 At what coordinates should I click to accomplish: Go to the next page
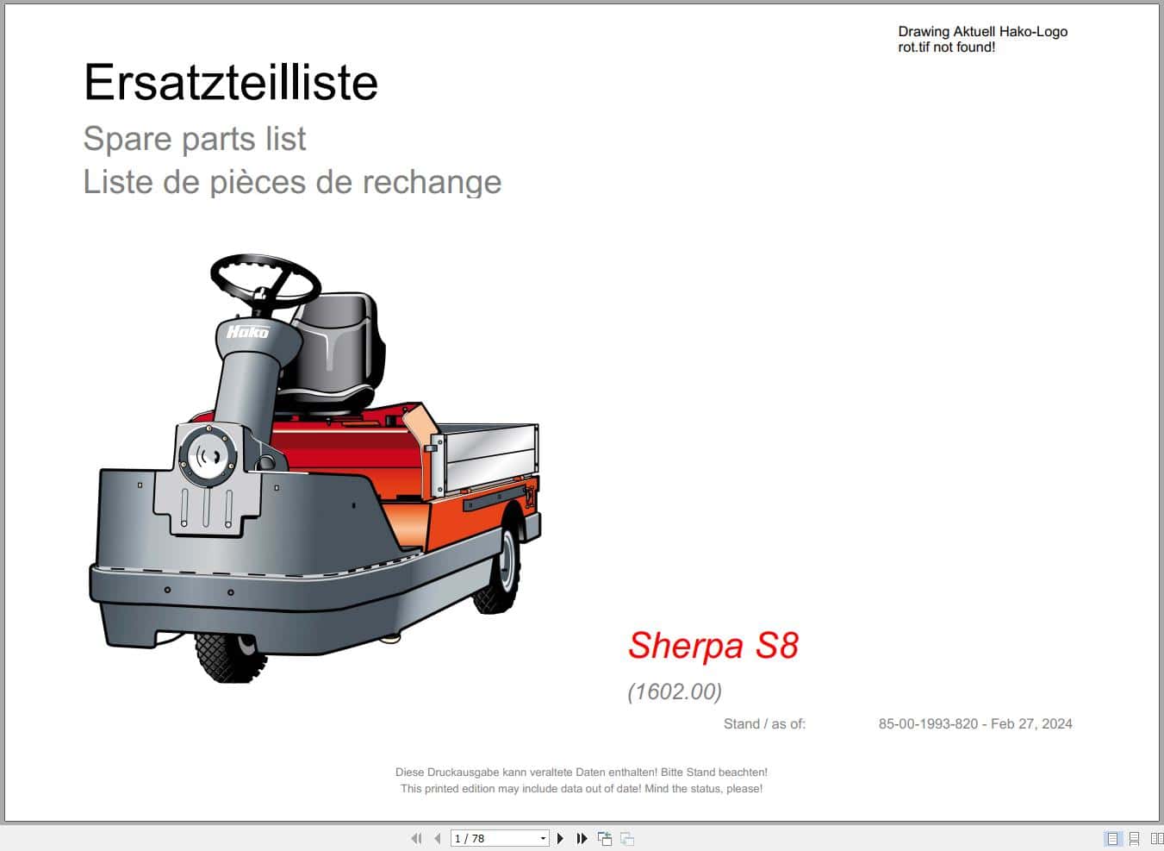pyautogui.click(x=560, y=838)
